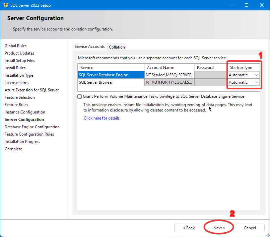Select Install Setup Files step in sidebar

tap(20, 61)
